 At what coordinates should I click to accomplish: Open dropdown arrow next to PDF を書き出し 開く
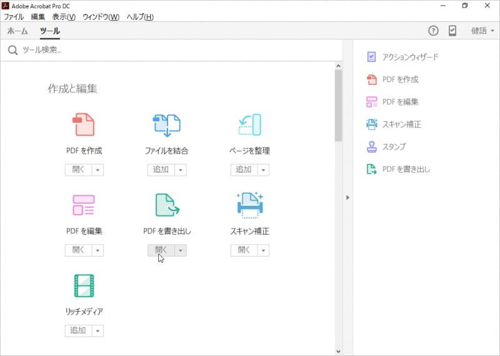(181, 250)
